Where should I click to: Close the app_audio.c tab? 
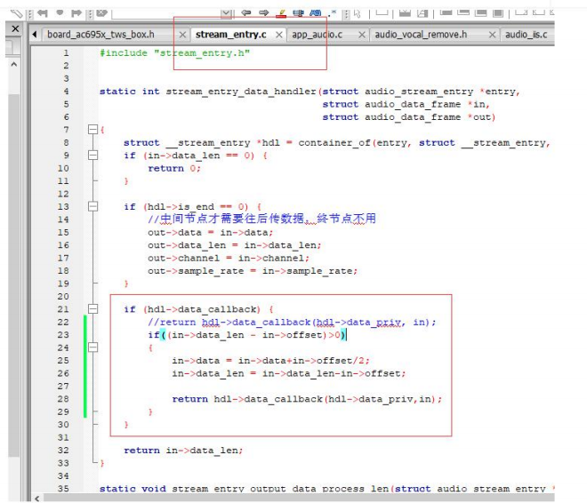362,35
